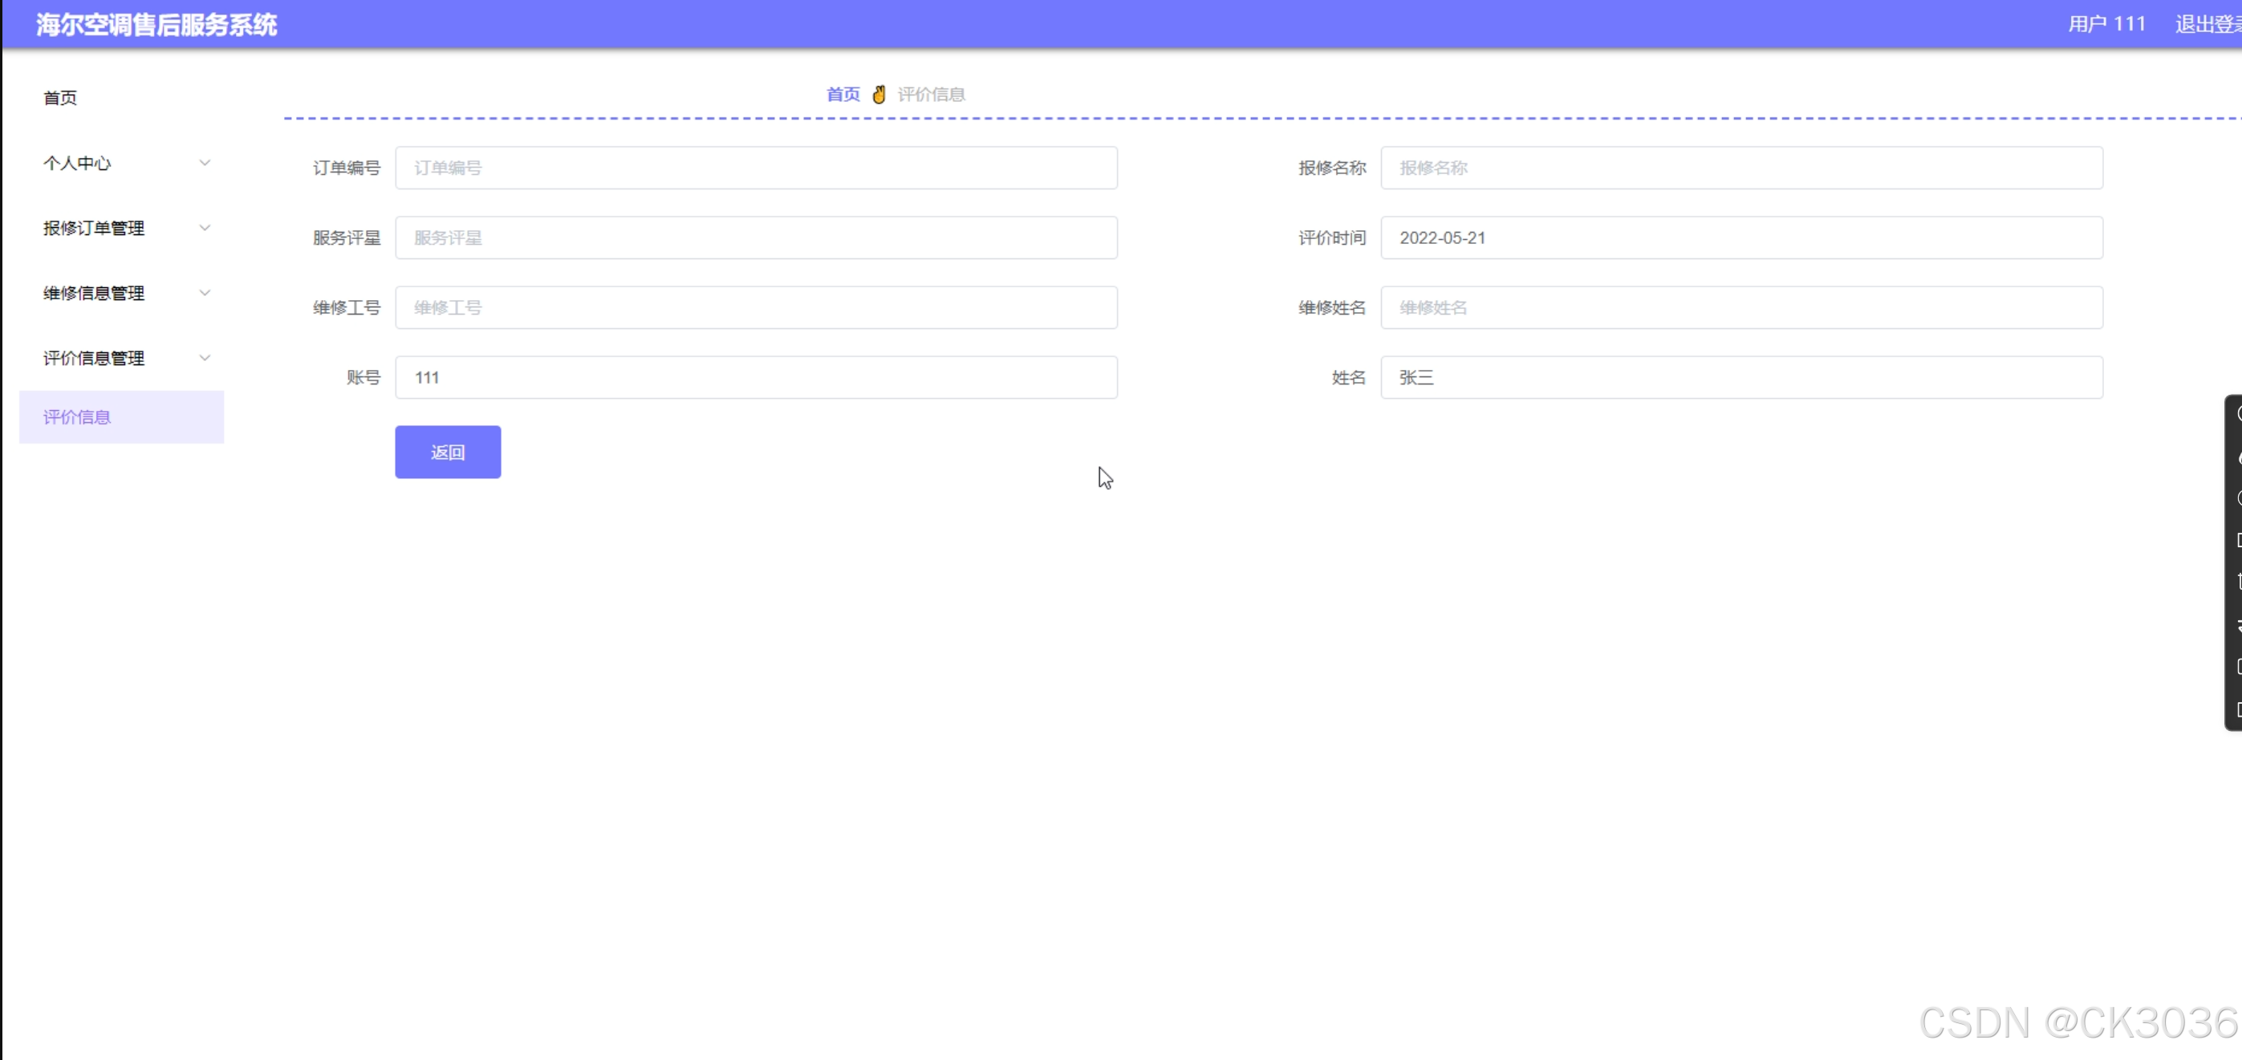Expand the 维修信息管理 menu chevron
This screenshot has height=1060, width=2242.
click(205, 292)
